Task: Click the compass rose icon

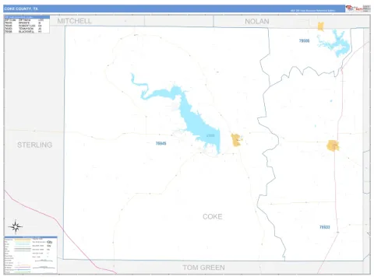Action: [16, 227]
